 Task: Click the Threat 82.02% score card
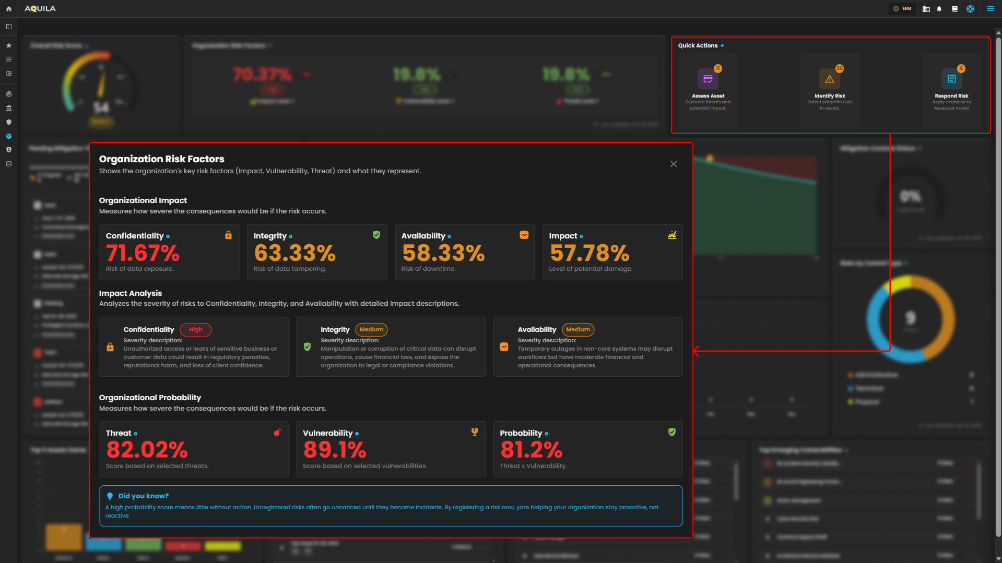(x=194, y=449)
